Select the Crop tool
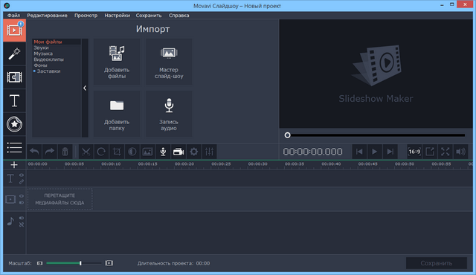 pos(117,152)
